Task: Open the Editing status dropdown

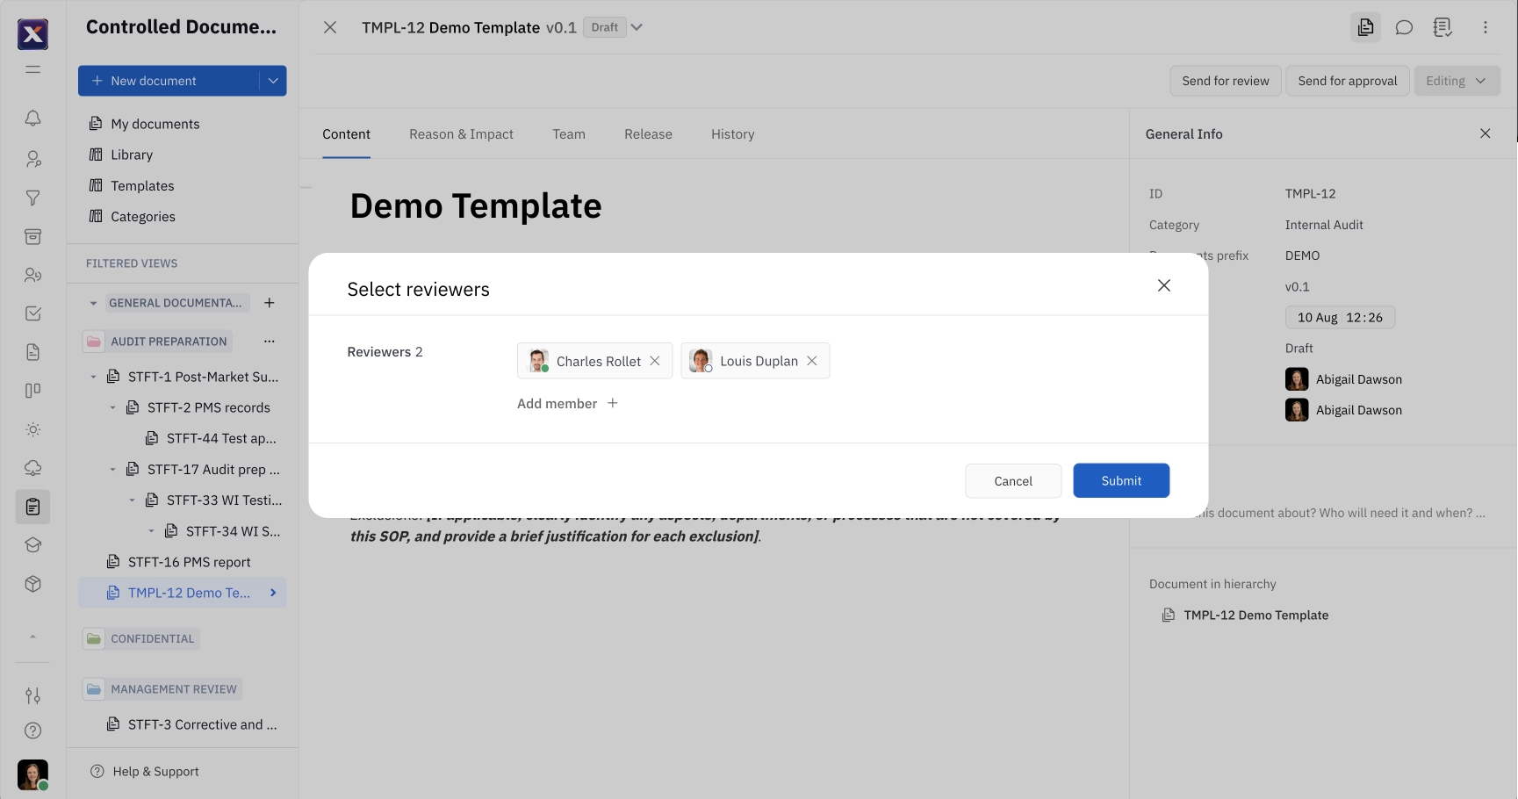Action: point(1457,80)
